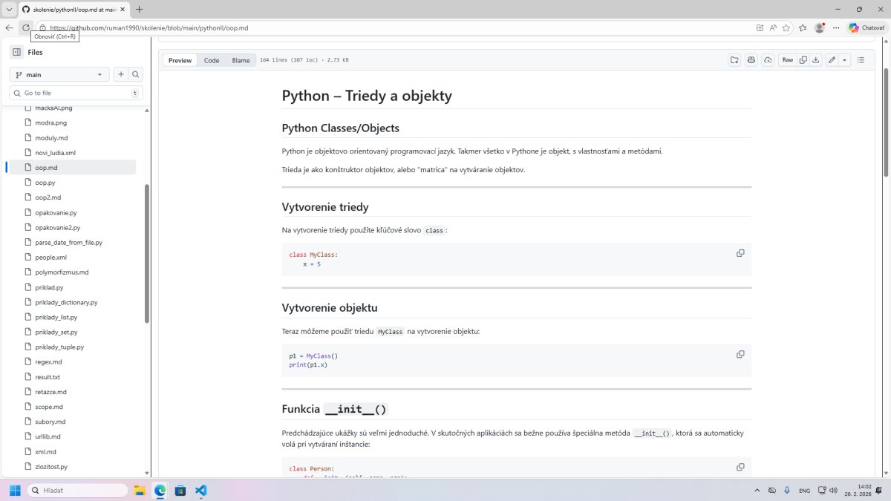Expand the edit options dropdown arrow

(845, 60)
